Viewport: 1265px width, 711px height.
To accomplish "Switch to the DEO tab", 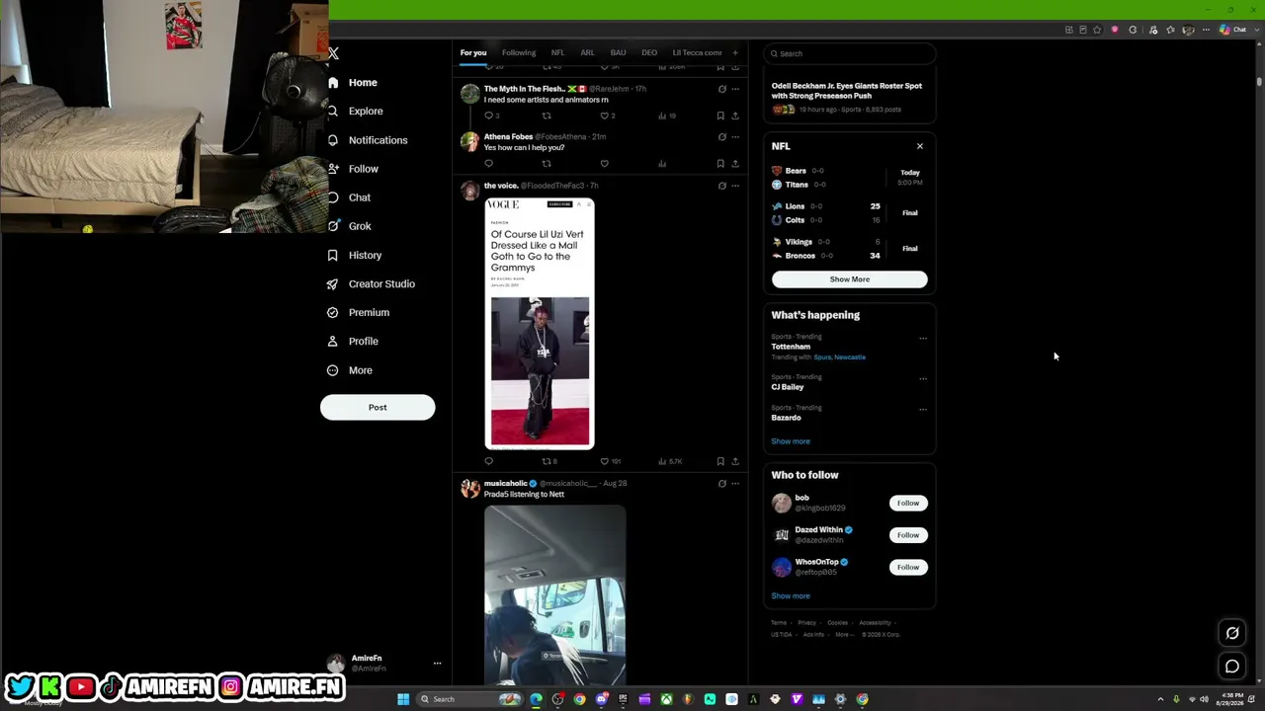I will pos(649,53).
